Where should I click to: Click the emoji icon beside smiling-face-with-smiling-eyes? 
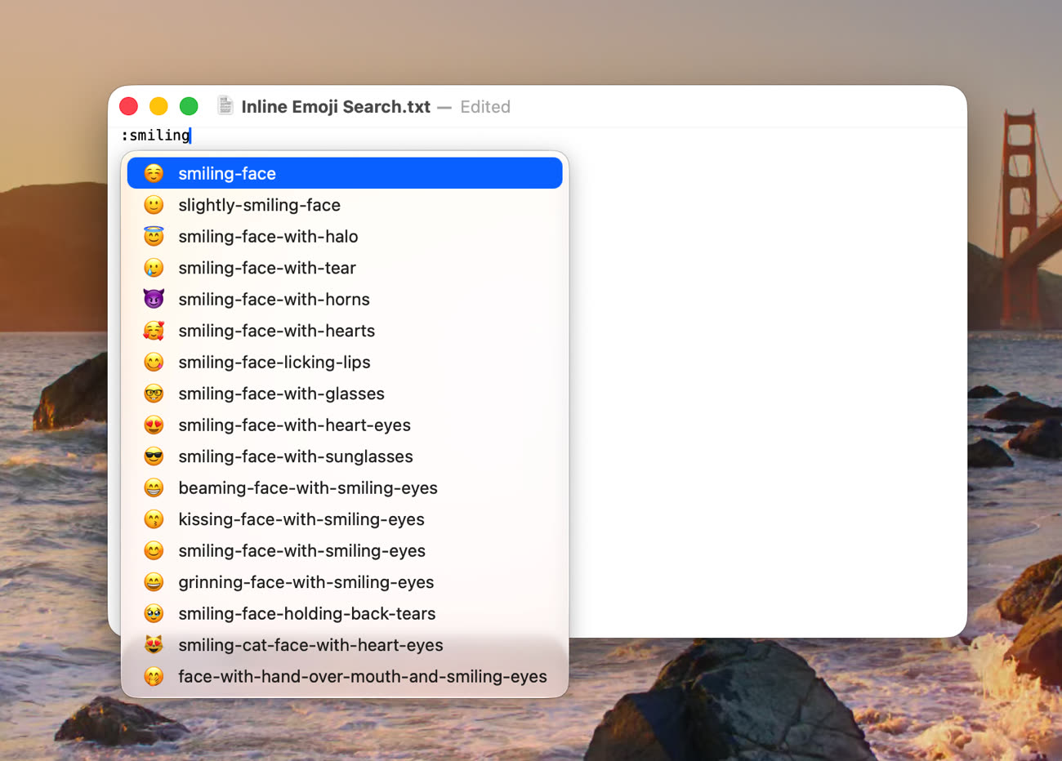click(154, 550)
